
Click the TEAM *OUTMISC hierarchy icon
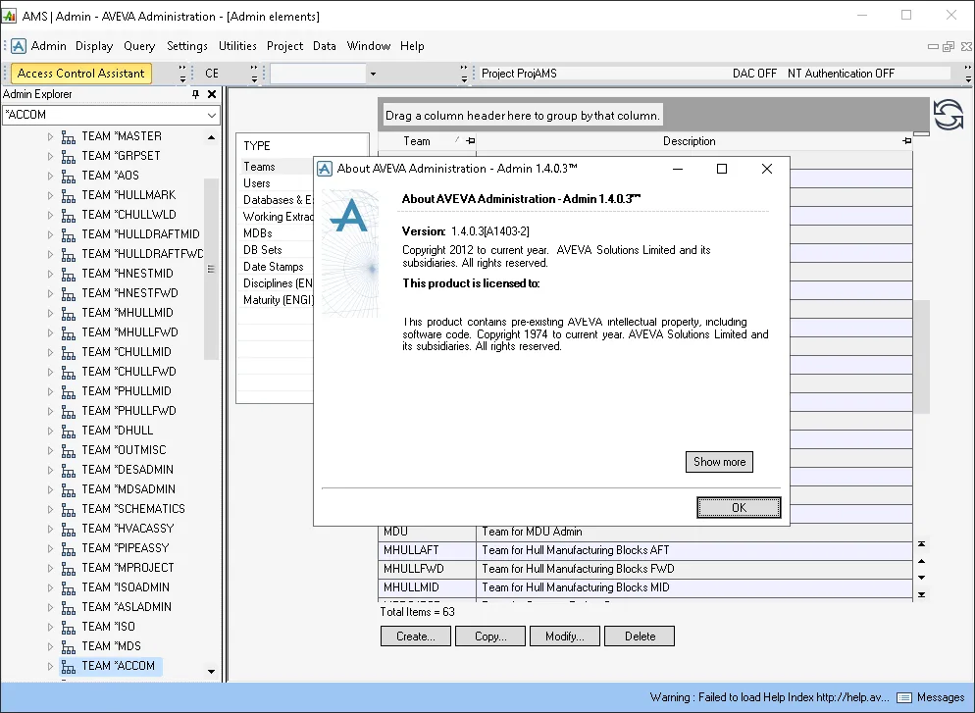click(x=69, y=450)
